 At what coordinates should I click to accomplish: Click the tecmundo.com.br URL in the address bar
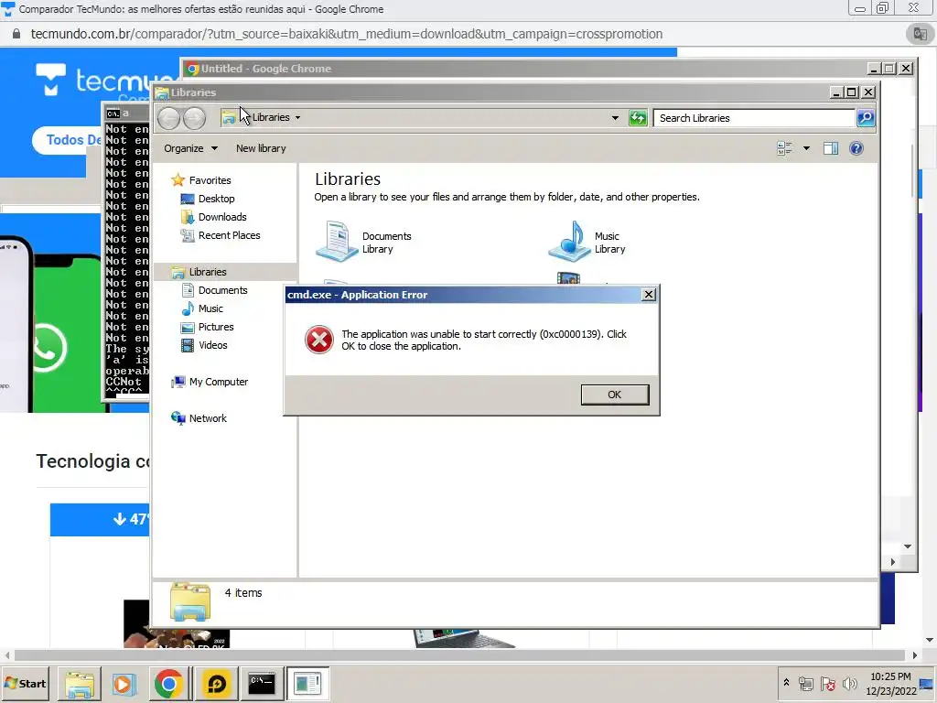pos(347,34)
